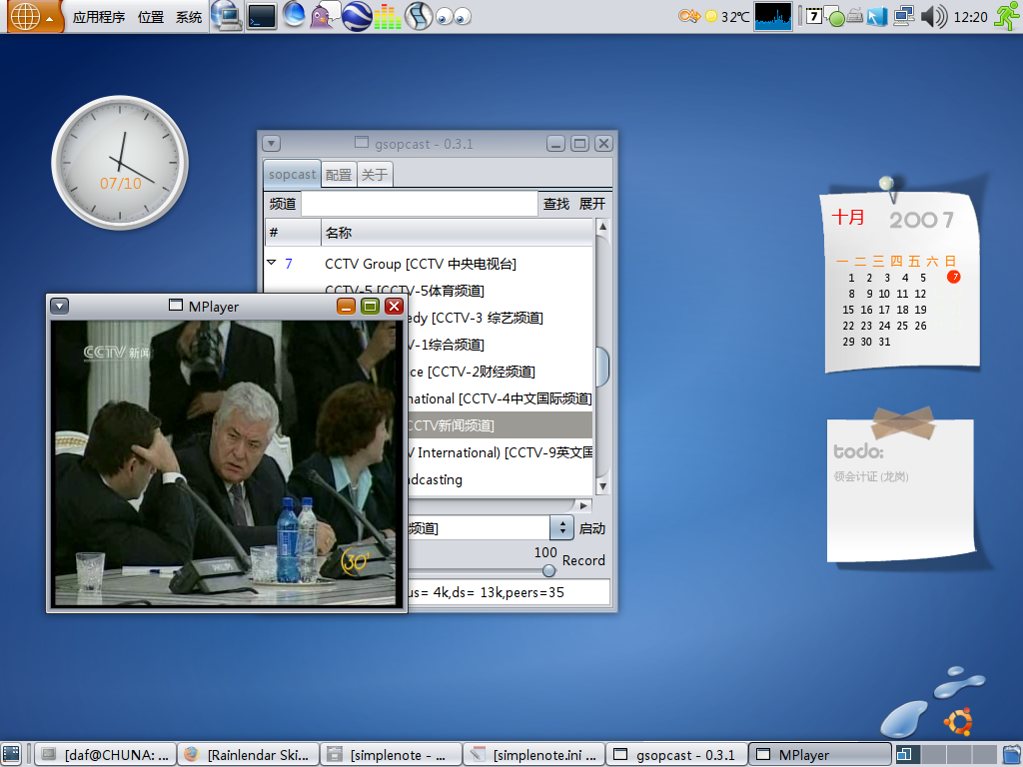Open the MPlayer window menu arrow

(59, 306)
